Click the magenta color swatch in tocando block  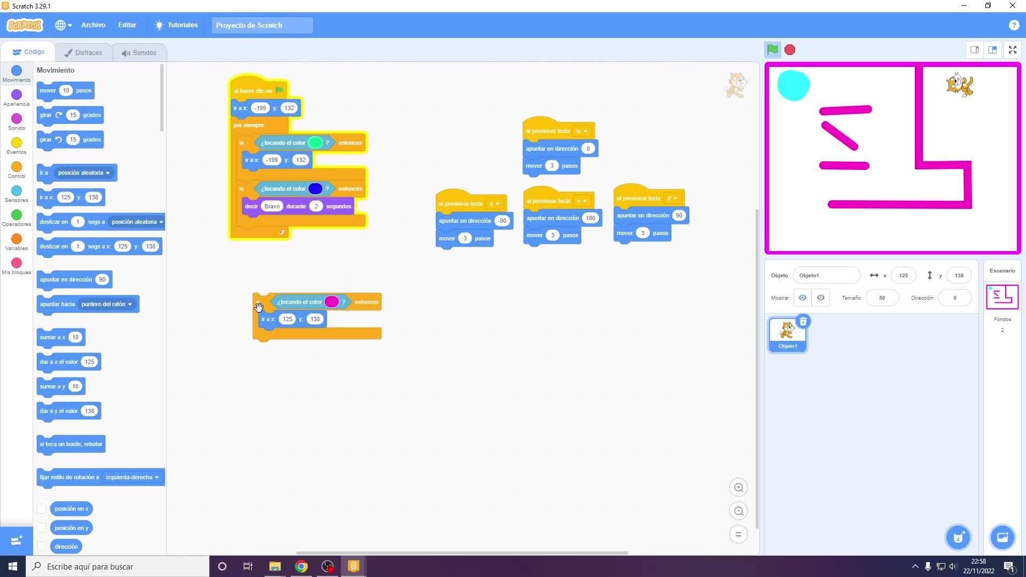(331, 302)
